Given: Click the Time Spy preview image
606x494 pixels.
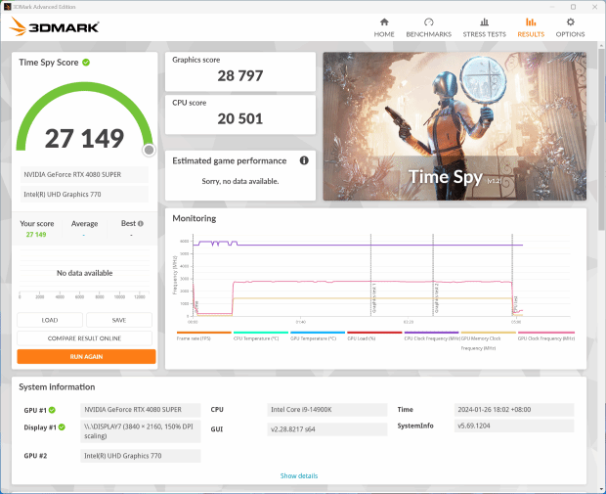Looking at the screenshot, I should [x=454, y=126].
